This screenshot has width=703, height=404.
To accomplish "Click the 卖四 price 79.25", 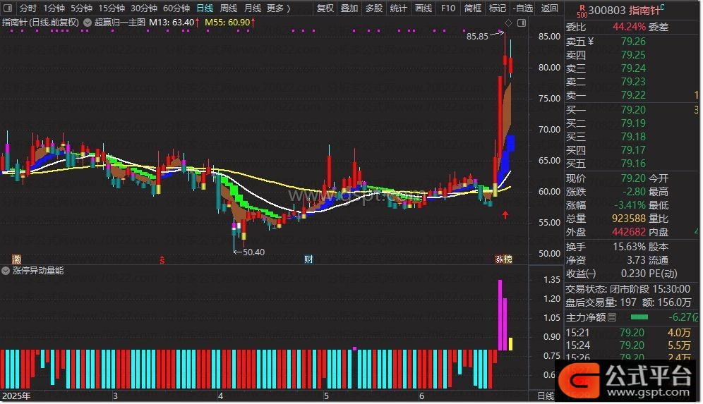I will 633,55.
